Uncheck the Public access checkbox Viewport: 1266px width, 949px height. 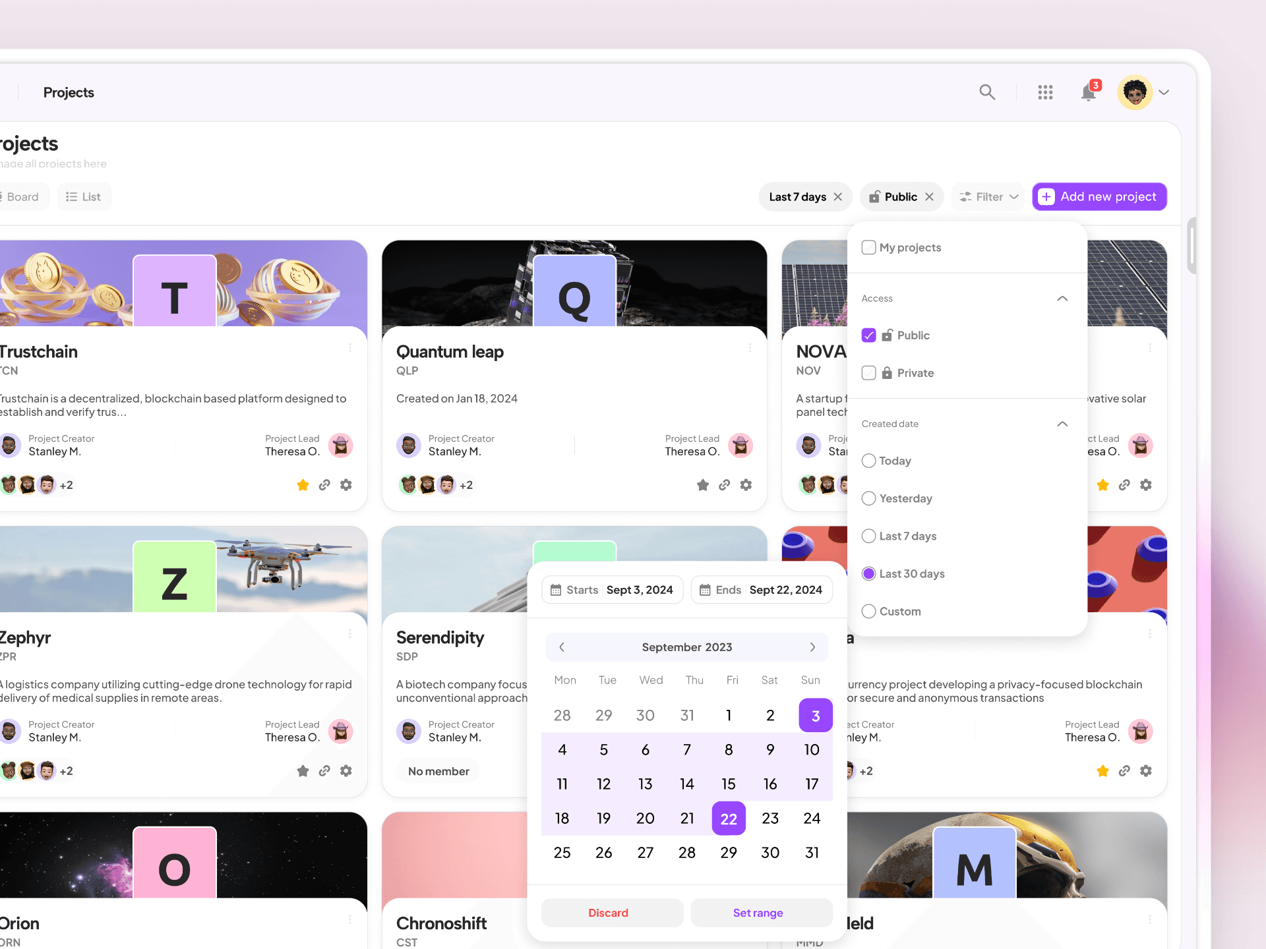[x=869, y=335]
